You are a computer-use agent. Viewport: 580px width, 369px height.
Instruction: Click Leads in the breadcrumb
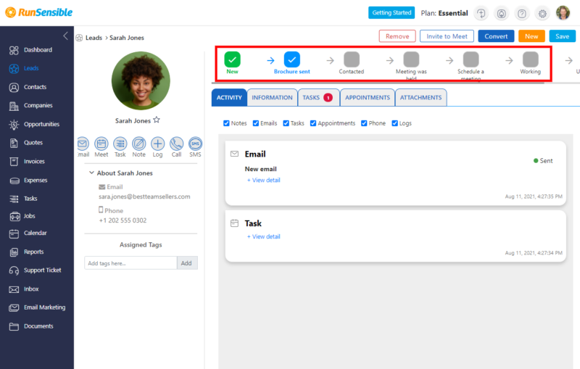pos(94,38)
